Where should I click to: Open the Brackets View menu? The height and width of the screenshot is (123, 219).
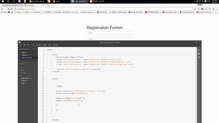(33, 45)
